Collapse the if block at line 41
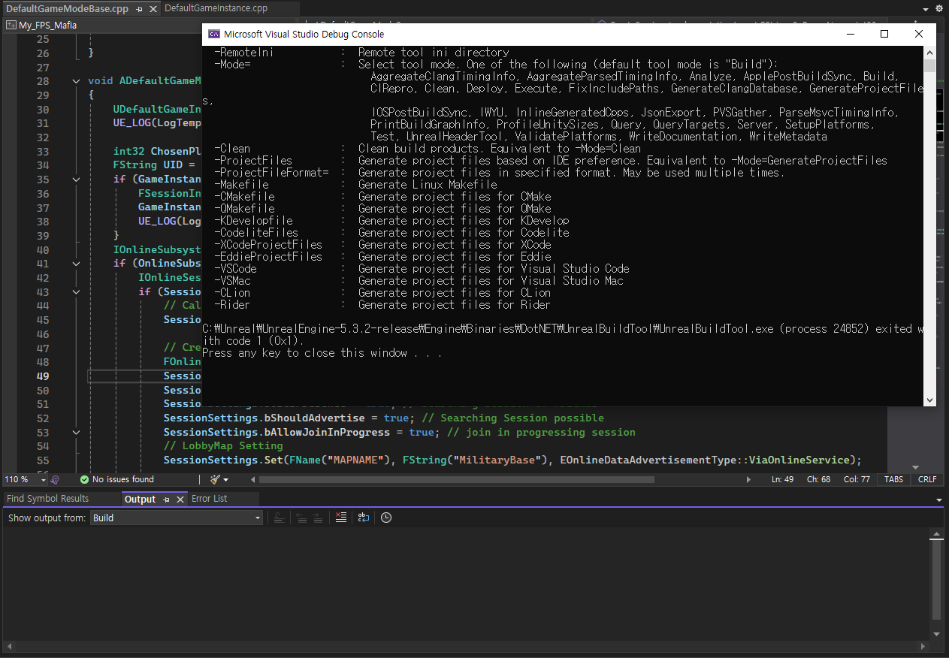 click(x=76, y=264)
